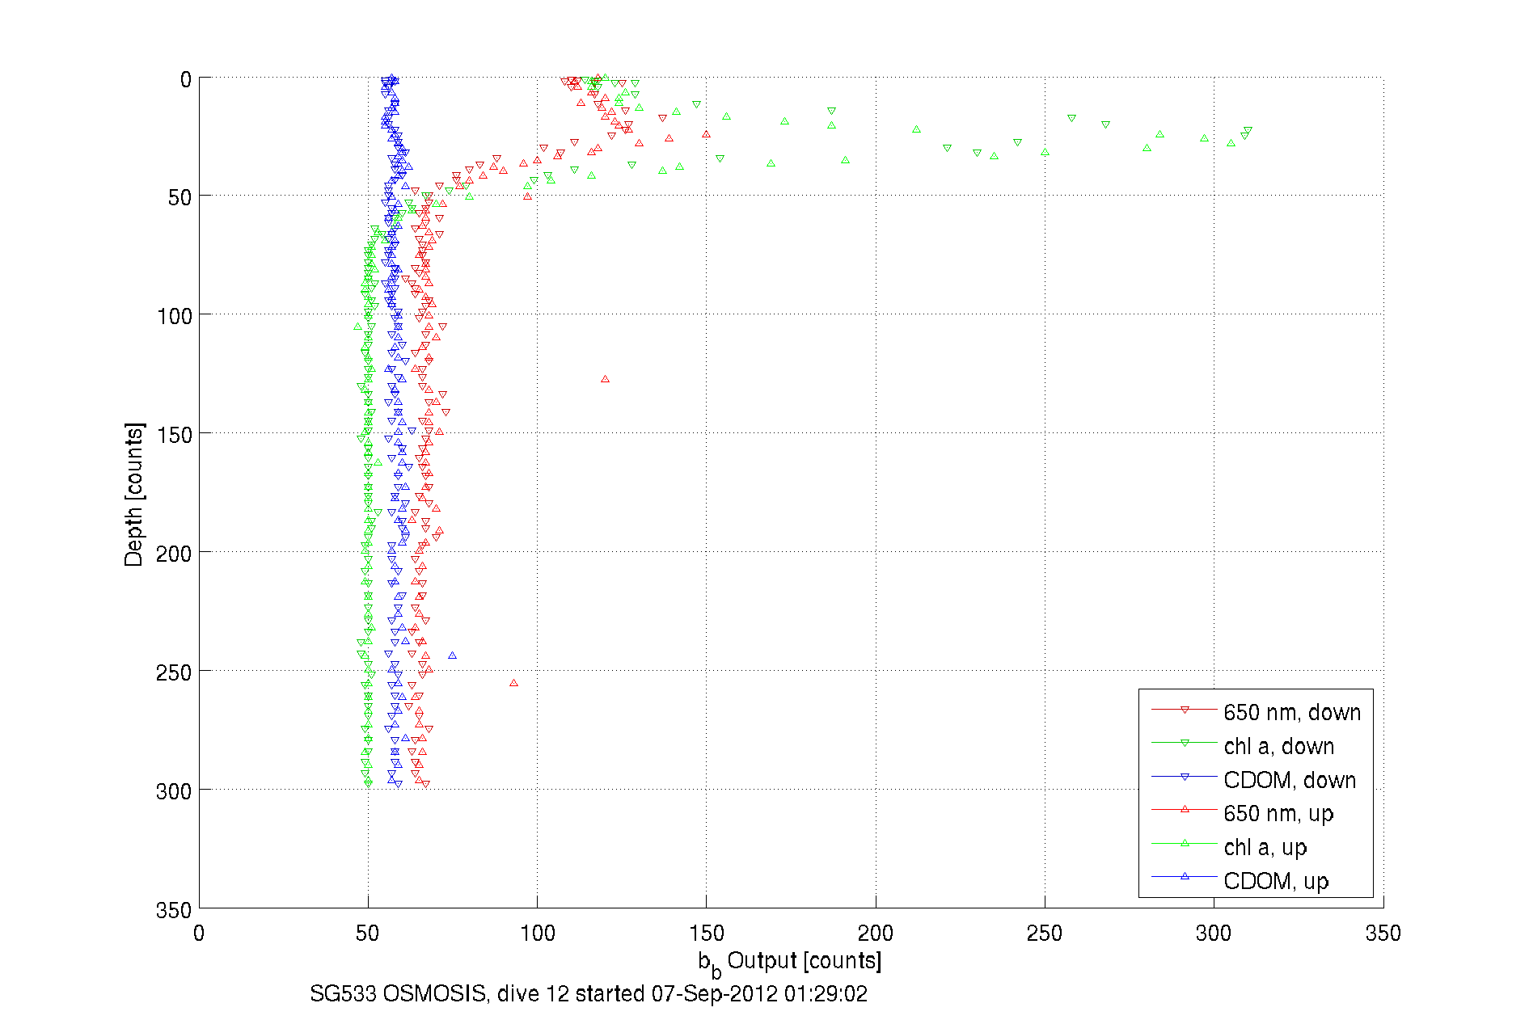Image resolution: width=1529 pixels, height=1020 pixels.
Task: Click the 'chl a, down' legend label
Action: click(x=1278, y=746)
